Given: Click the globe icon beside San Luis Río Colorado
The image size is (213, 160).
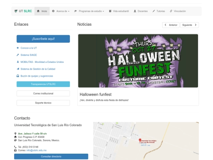Looking at the screenshot, I should 15,140.
